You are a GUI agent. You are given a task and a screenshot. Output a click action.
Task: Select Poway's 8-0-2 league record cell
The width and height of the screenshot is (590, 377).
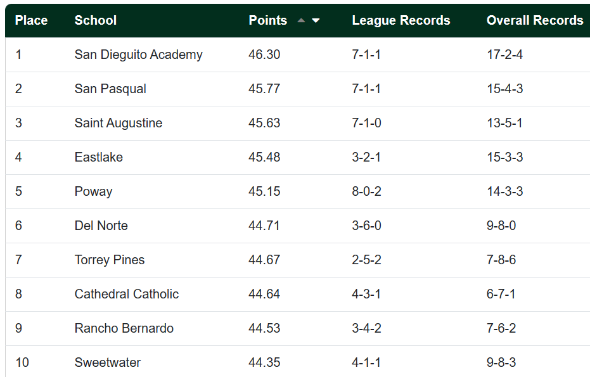[x=366, y=191]
